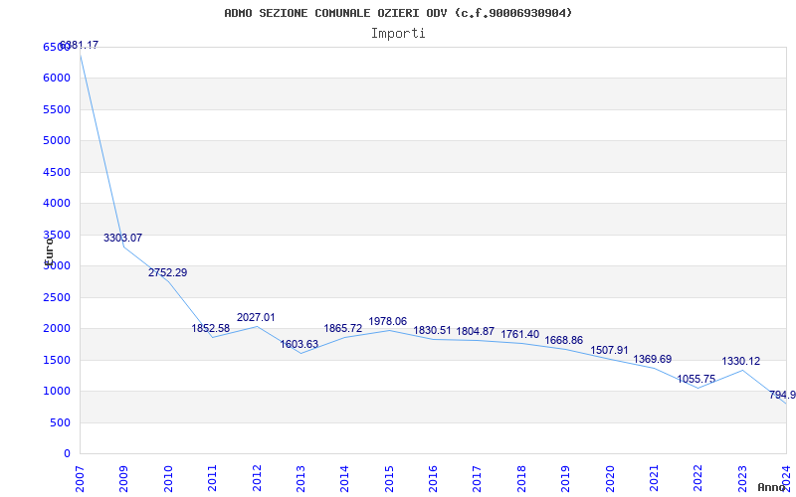Click the 1500 y-axis tick label

[57, 360]
